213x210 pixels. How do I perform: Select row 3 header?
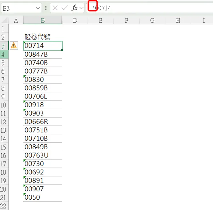[x=4, y=46]
